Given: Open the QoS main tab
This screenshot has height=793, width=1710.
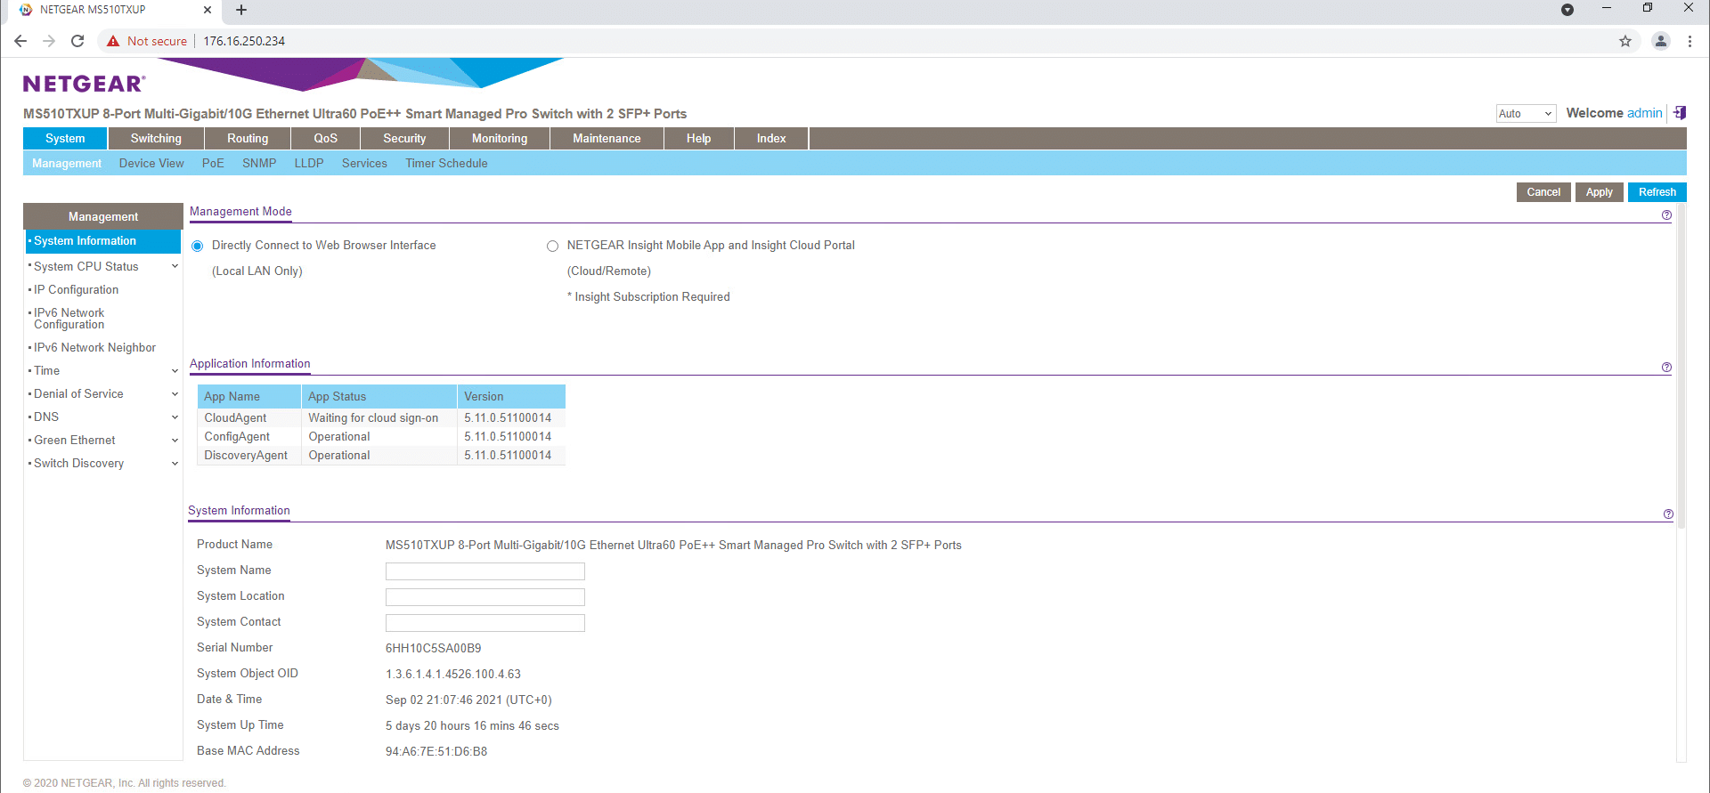Looking at the screenshot, I should (x=326, y=139).
